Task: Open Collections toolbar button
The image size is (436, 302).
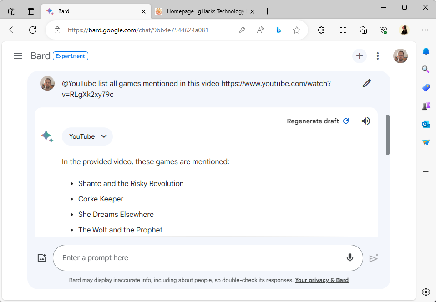Action: (x=363, y=30)
